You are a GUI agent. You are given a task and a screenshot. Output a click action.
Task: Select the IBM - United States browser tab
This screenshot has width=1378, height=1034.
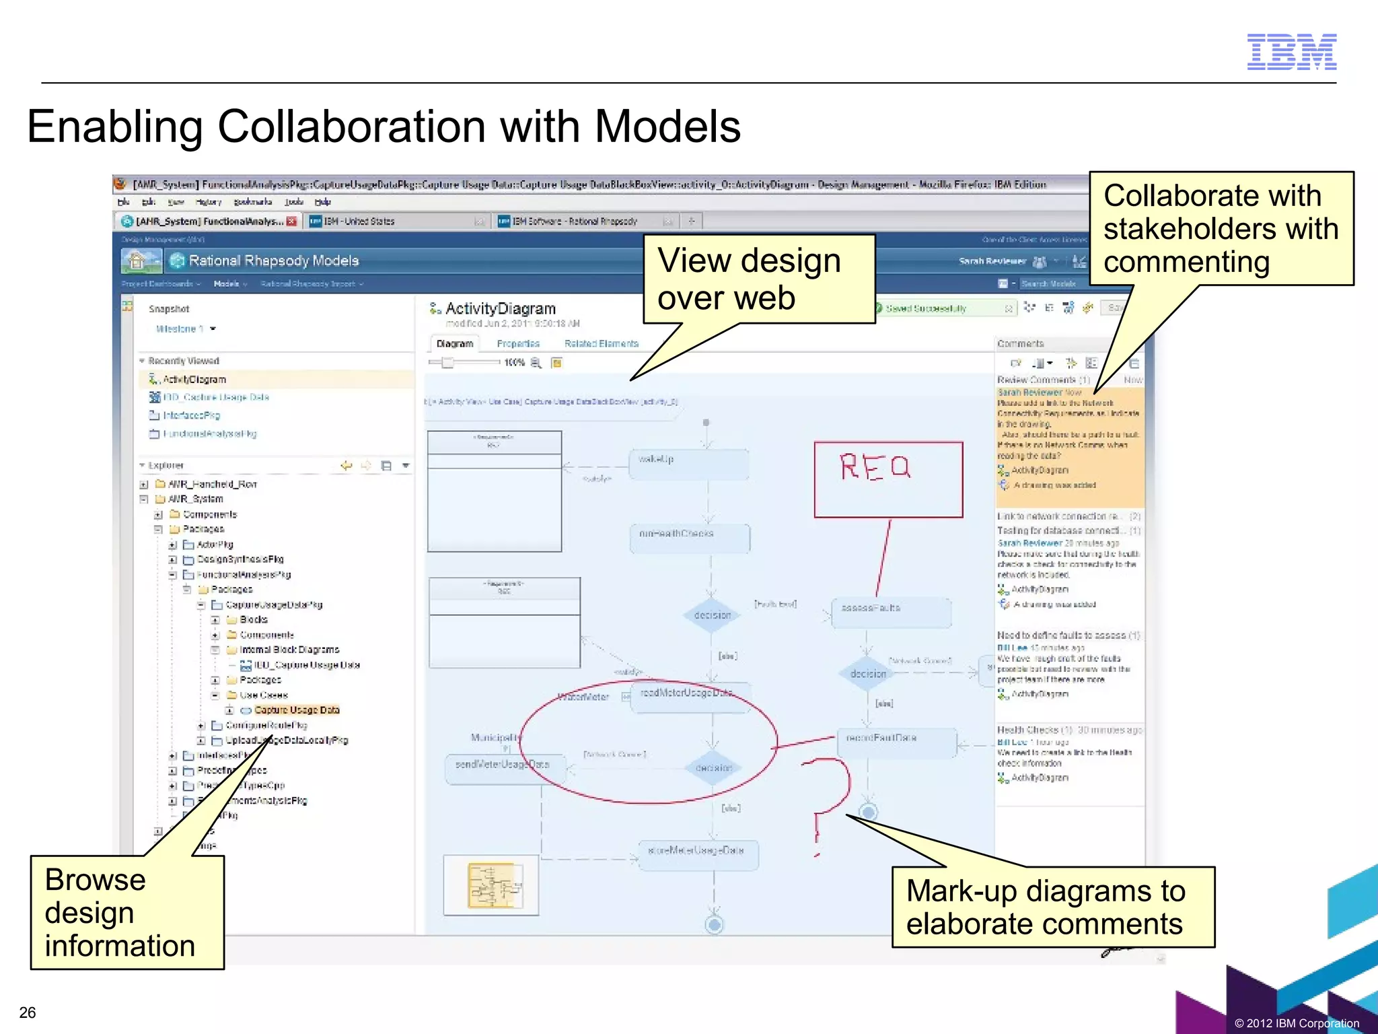click(397, 221)
